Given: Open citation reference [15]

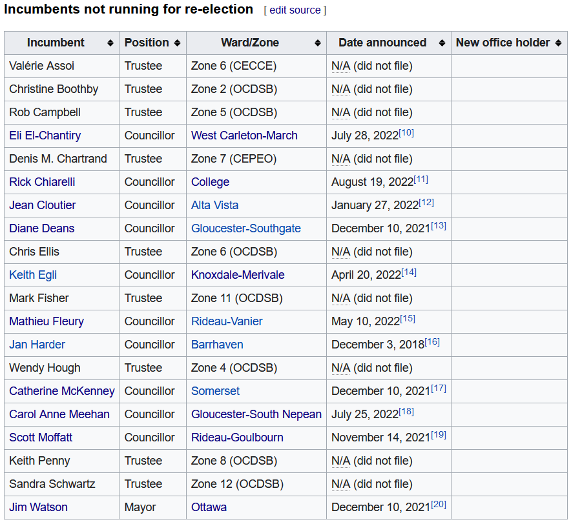Looking at the screenshot, I should coord(408,319).
